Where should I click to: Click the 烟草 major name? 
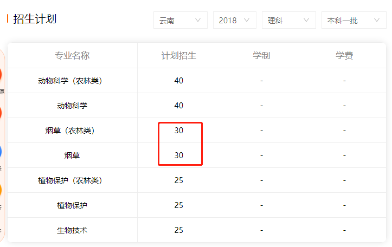[x=72, y=155]
